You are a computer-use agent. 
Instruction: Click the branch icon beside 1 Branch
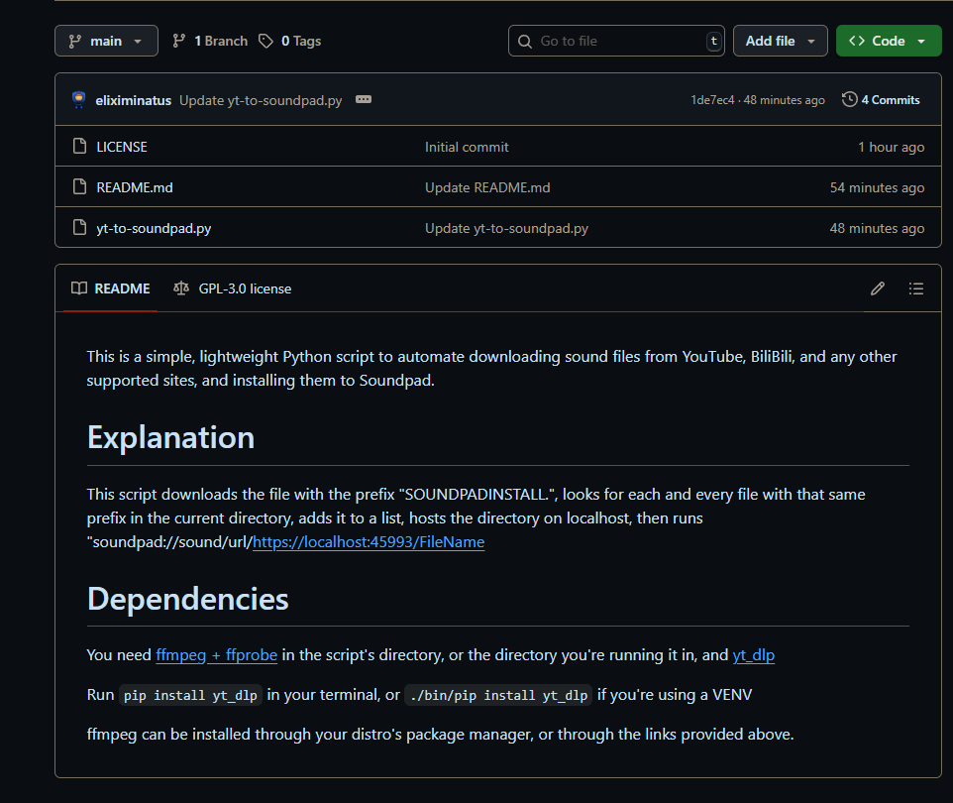[x=178, y=41]
